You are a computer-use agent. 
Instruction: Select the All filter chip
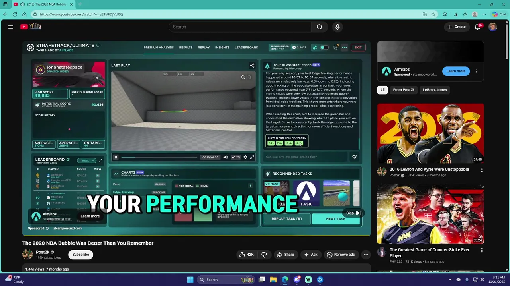point(382,90)
